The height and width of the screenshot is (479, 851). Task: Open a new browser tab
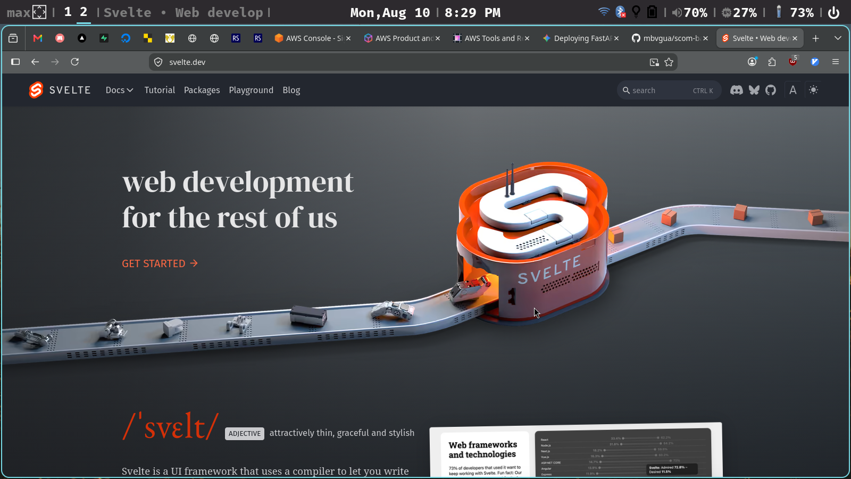coord(815,38)
